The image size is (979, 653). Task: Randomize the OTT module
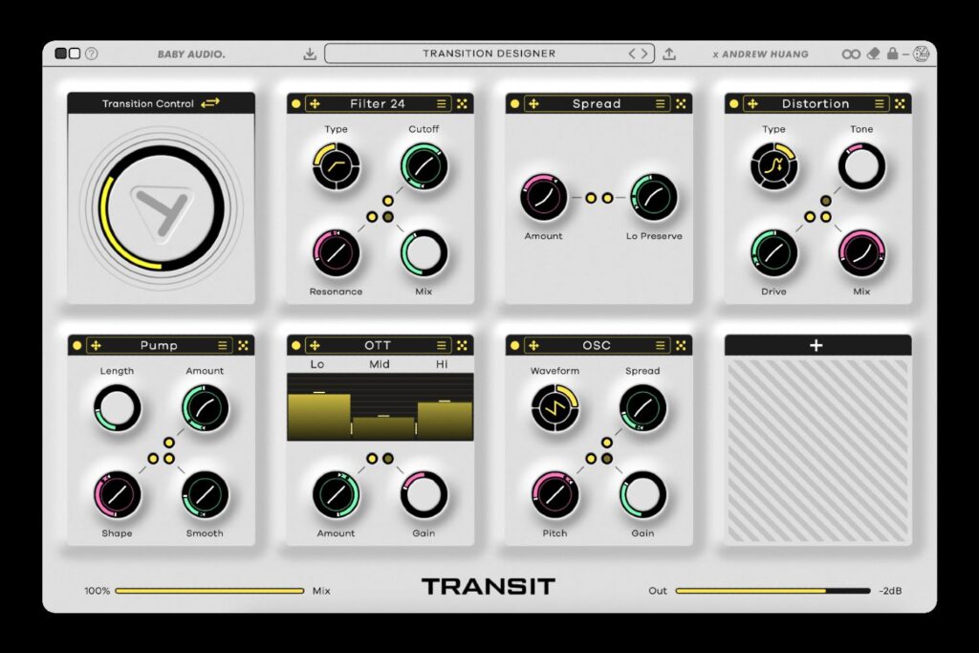point(462,345)
